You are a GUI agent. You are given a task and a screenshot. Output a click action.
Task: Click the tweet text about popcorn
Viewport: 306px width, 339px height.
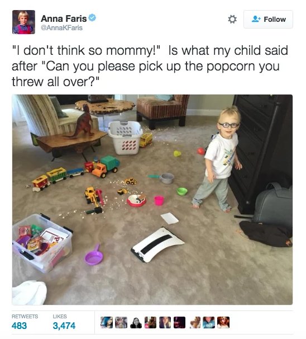(150, 65)
